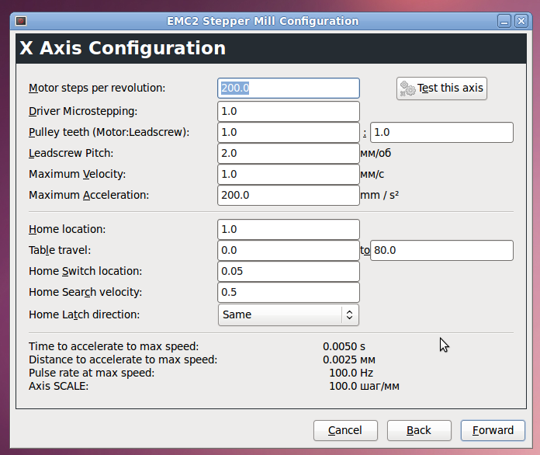
Task: Click the Home Search velocity field
Action: click(x=289, y=293)
